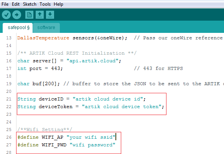Screen dimensions: 224x154
Task: Click the Upload arrow icon
Action: [x=17, y=15]
